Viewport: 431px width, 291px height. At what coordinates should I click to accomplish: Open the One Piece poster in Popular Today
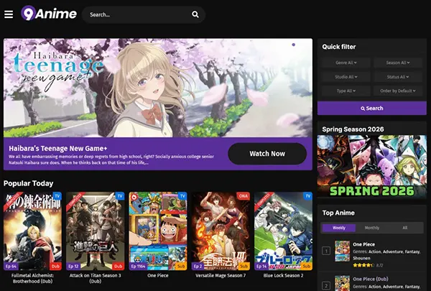[x=158, y=231]
